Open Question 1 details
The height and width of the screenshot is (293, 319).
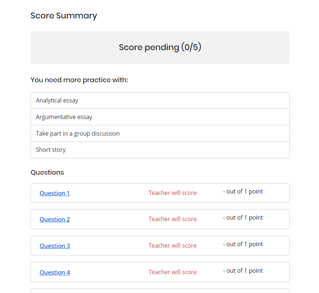54,193
